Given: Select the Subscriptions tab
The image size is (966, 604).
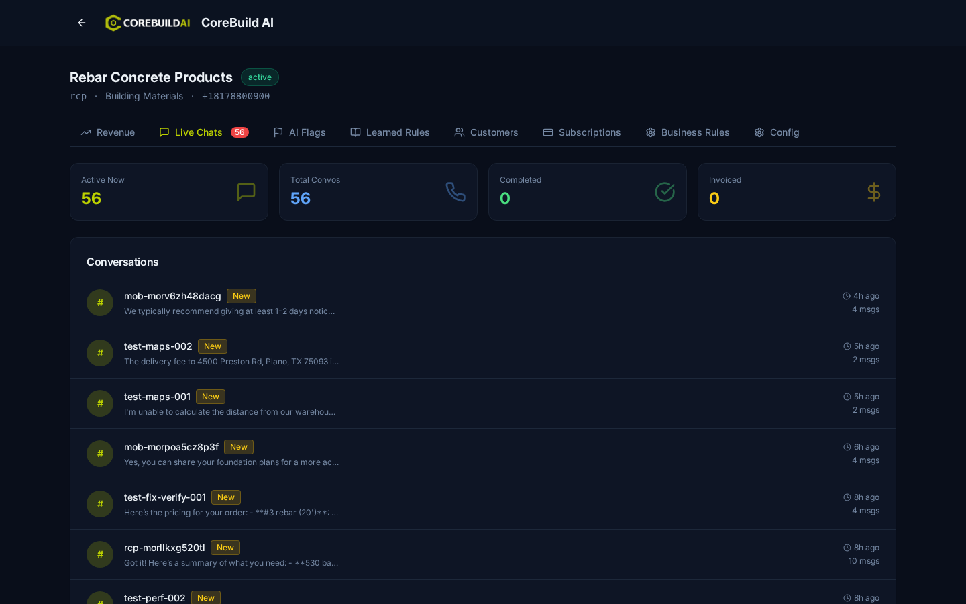Looking at the screenshot, I should [x=582, y=132].
